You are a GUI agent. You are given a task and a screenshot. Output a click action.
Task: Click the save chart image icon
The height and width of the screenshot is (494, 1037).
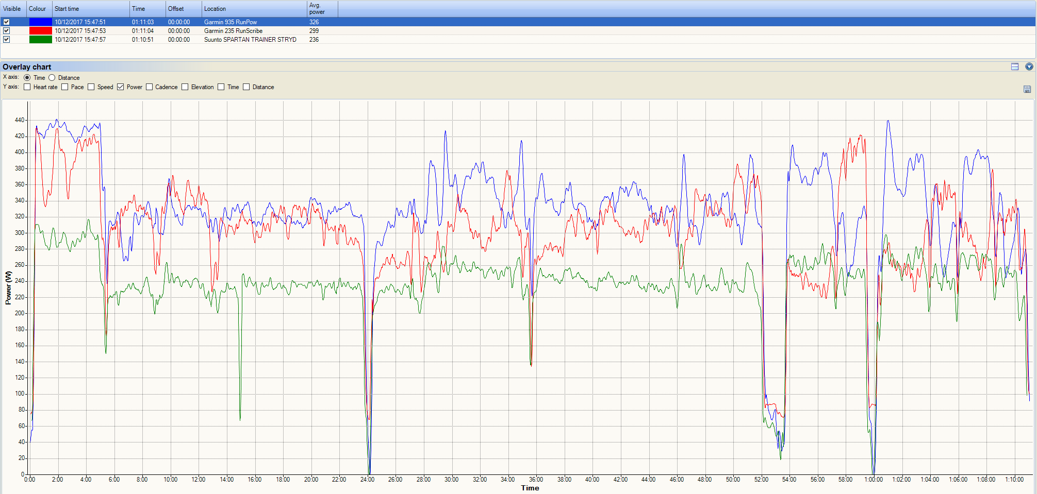tap(1027, 89)
